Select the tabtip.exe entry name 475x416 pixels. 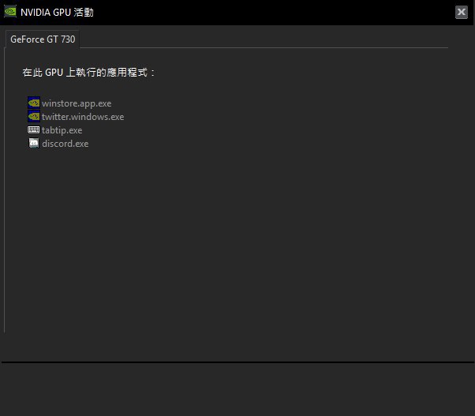point(62,130)
